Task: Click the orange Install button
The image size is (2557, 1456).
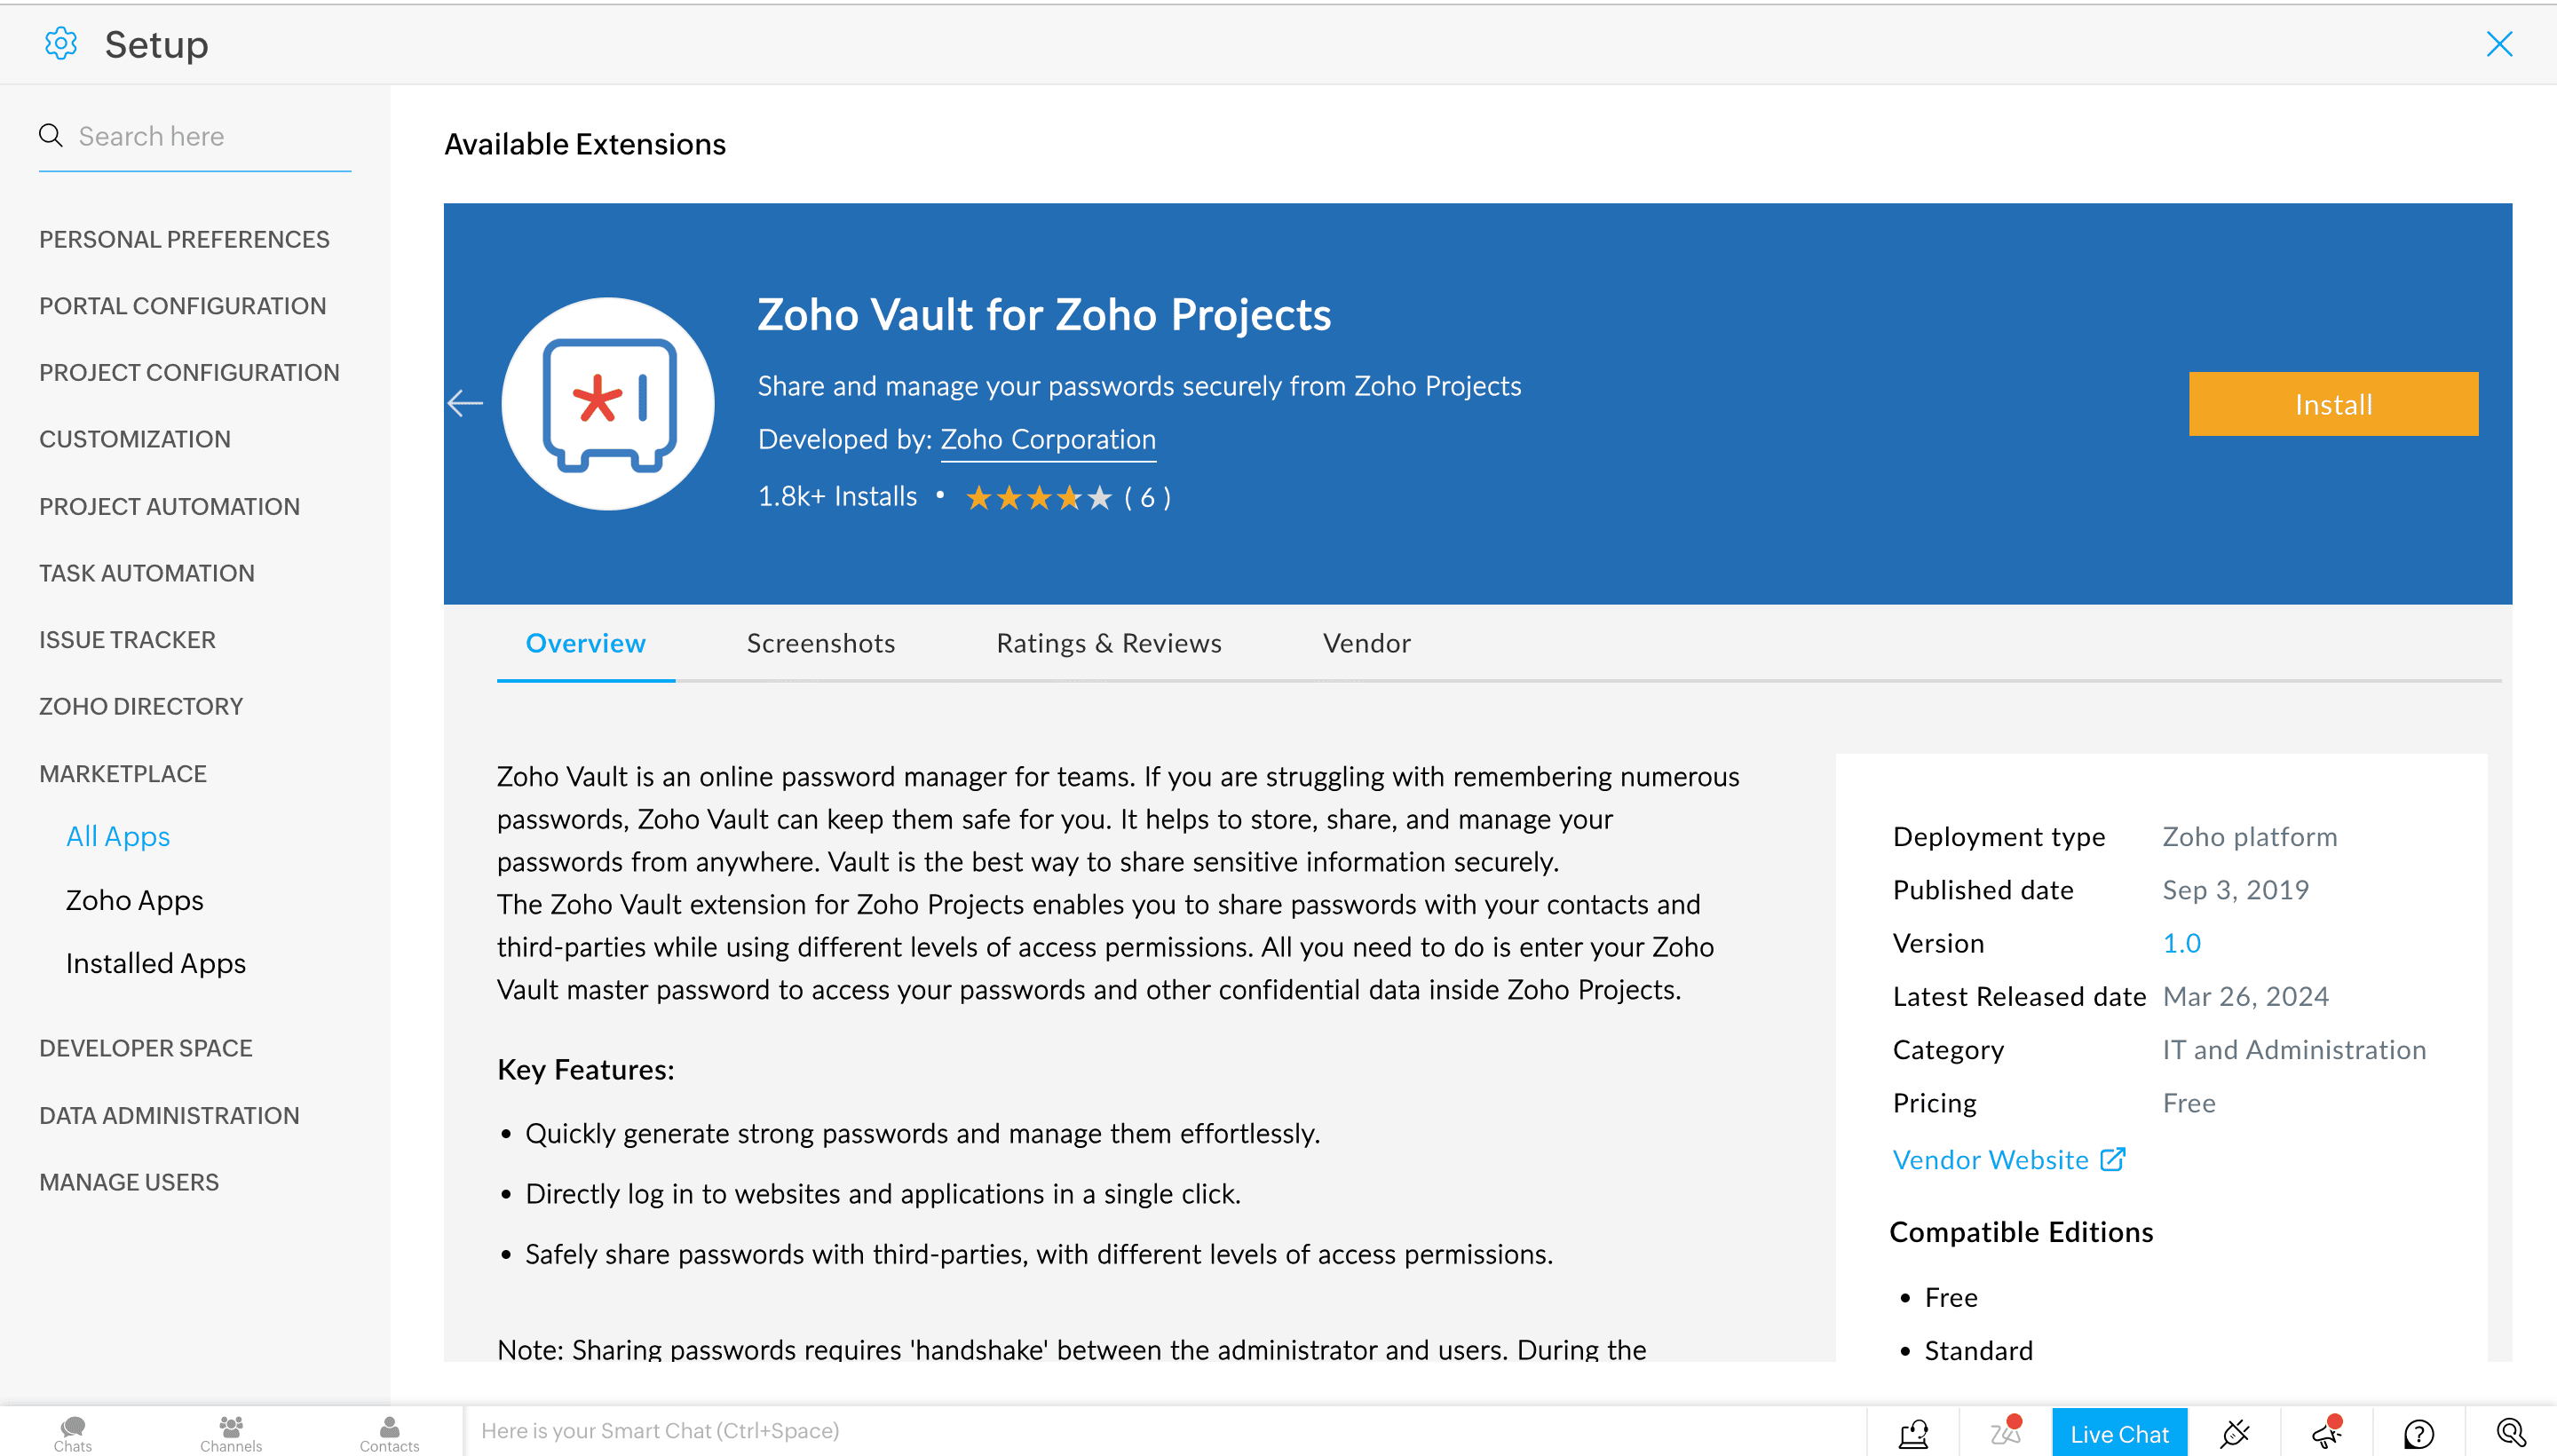Action: [x=2333, y=404]
